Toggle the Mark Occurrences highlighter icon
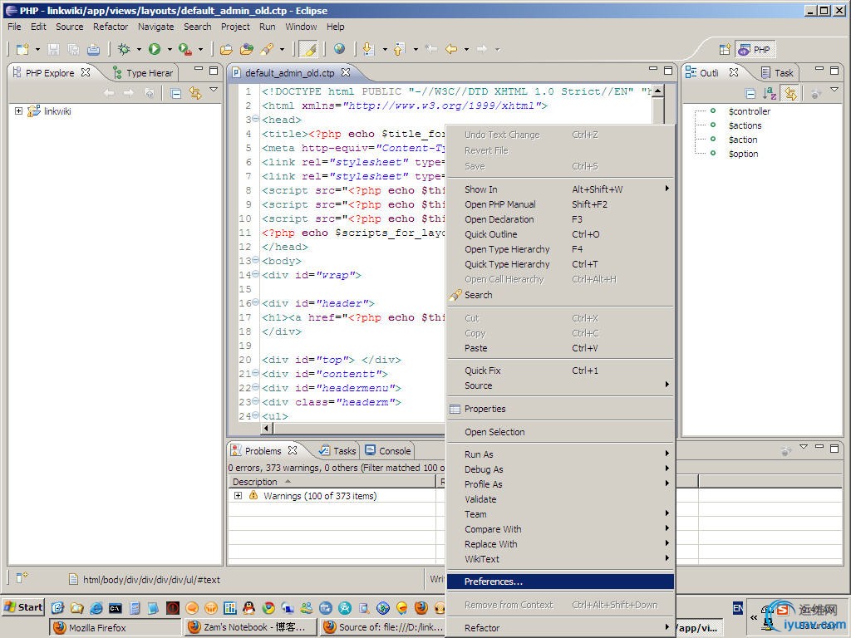The width and height of the screenshot is (851, 638). (x=309, y=49)
